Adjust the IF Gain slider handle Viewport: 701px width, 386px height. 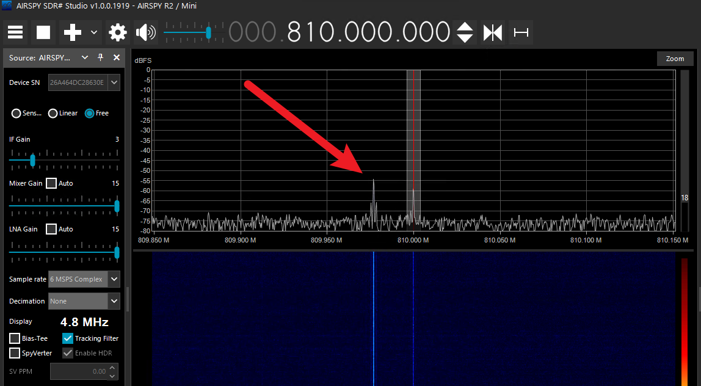coord(32,159)
